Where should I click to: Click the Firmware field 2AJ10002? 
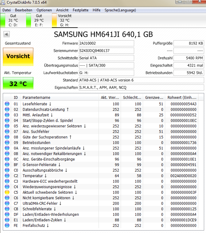(107, 43)
